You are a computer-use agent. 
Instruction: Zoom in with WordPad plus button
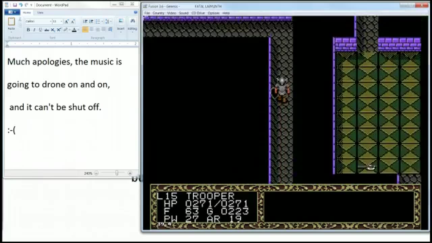[x=130, y=173]
